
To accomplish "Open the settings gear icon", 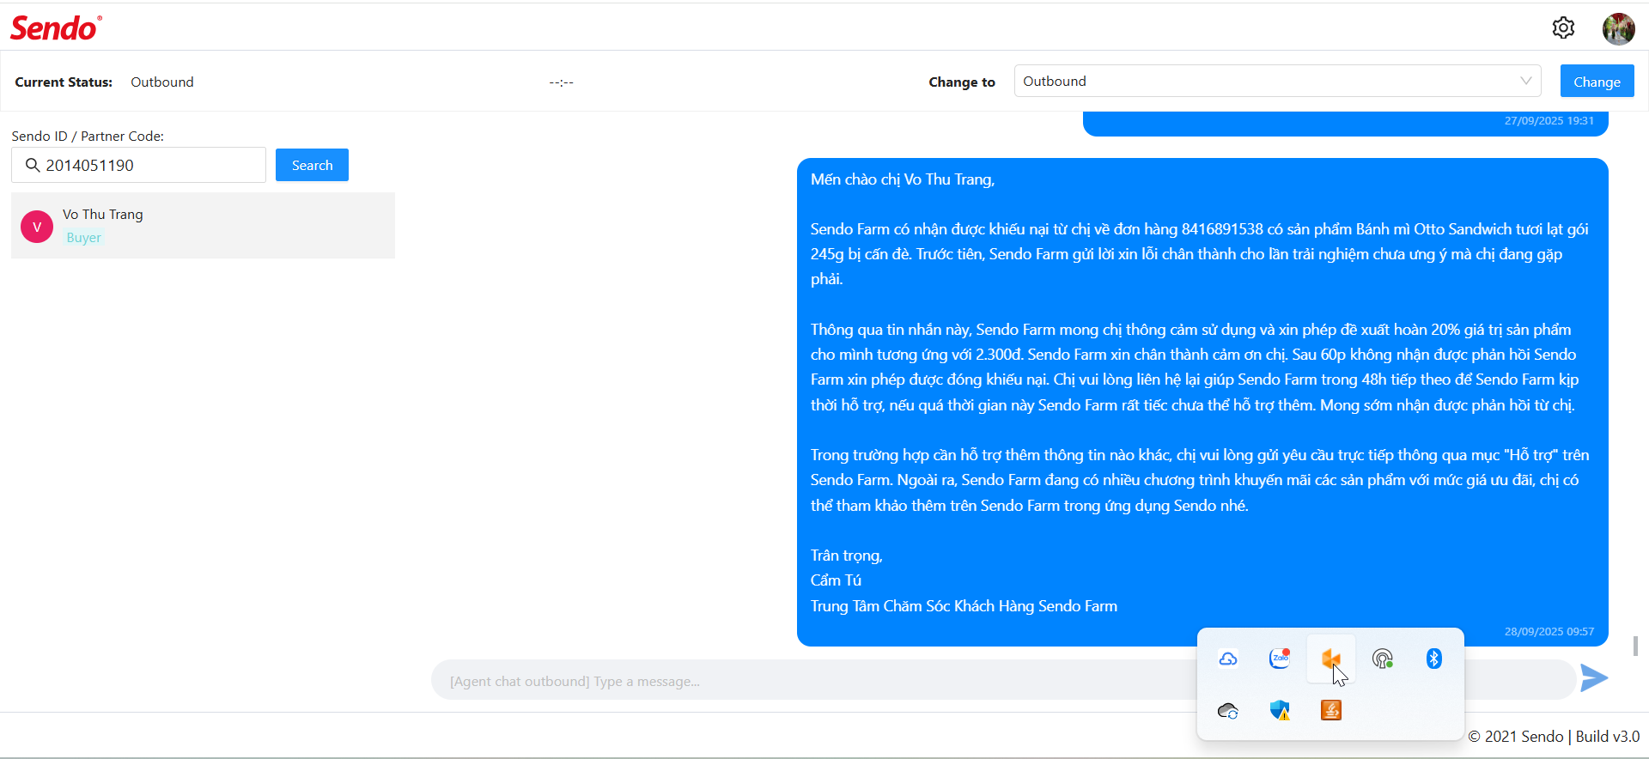I will click(x=1563, y=27).
